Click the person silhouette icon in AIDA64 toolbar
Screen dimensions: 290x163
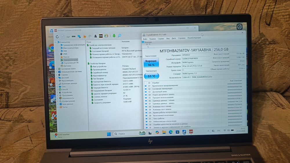click(x=95, y=36)
